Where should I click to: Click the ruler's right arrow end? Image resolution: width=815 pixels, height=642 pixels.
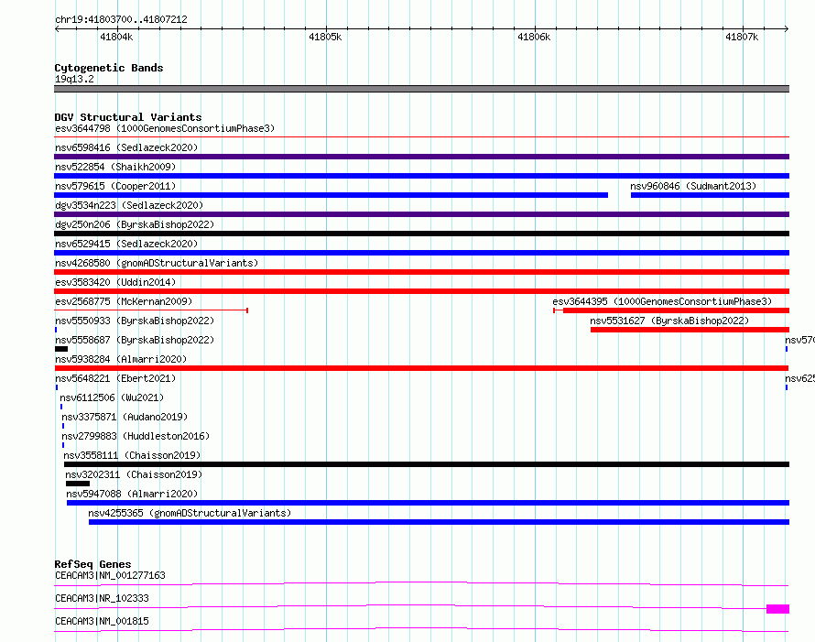coord(787,29)
